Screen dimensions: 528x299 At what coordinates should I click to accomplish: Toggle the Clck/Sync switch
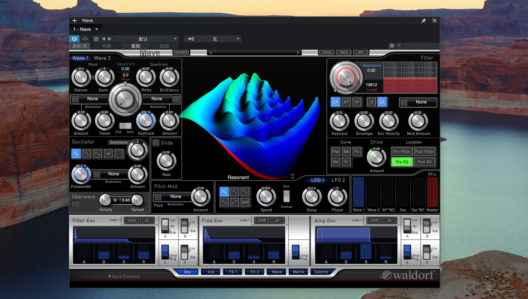[x=125, y=126]
